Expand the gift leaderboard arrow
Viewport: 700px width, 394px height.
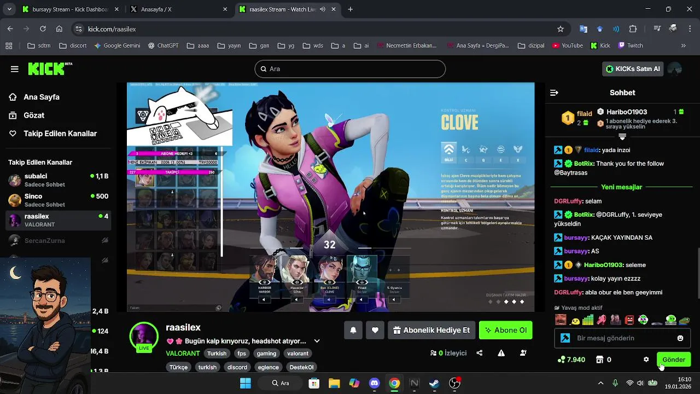[622, 136]
